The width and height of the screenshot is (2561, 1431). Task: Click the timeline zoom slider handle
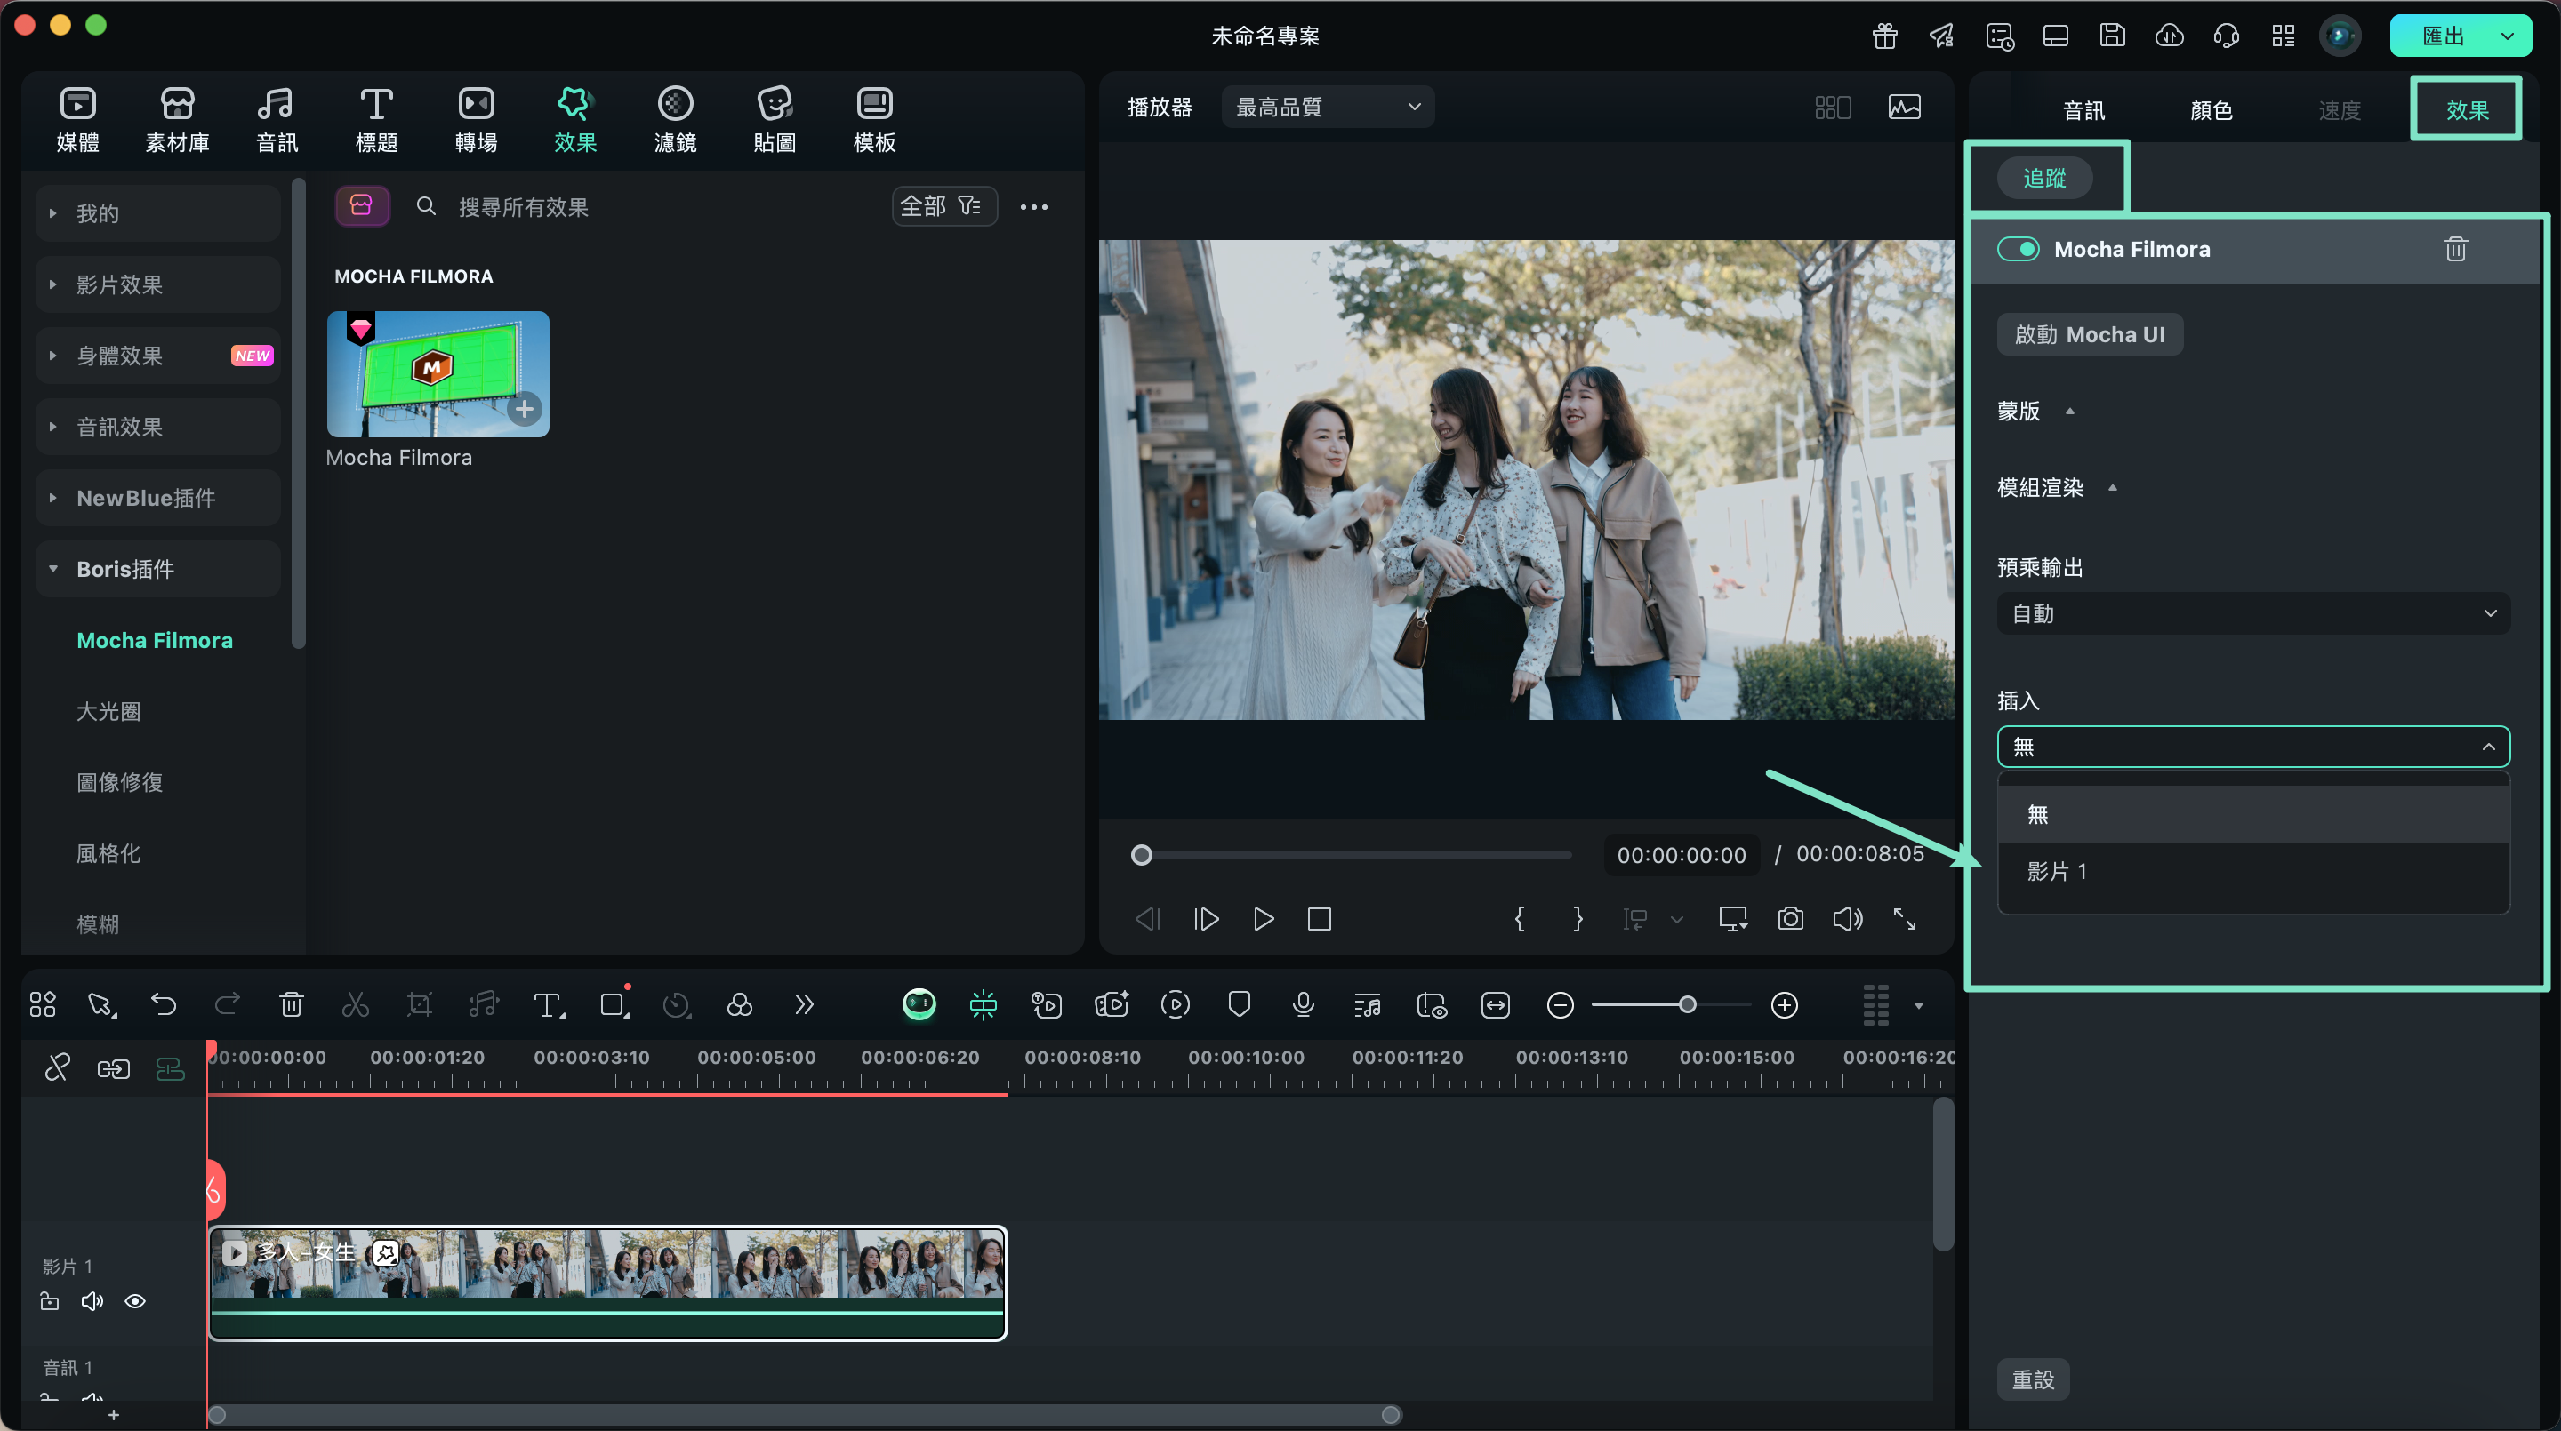click(1687, 1004)
